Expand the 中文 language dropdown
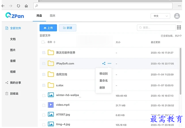Image resolution: width=185 pixels, height=128 pixels. [x=160, y=16]
